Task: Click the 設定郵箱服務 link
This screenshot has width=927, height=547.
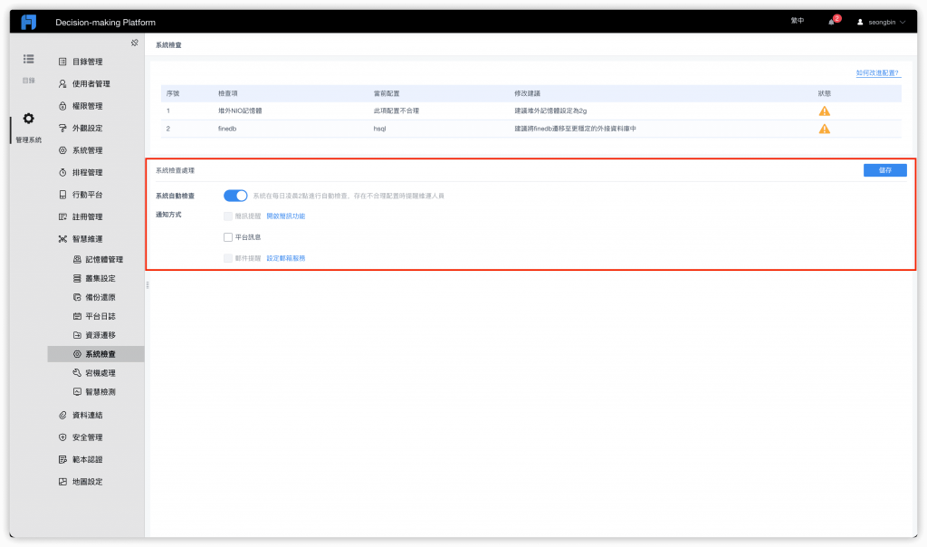Action: pyautogui.click(x=285, y=258)
